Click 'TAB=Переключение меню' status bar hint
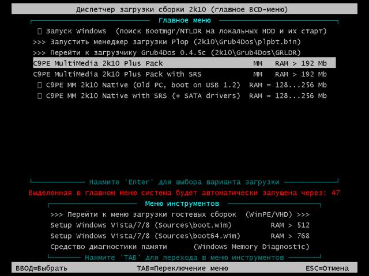Viewport: 369px width, 276px height. (x=182, y=269)
